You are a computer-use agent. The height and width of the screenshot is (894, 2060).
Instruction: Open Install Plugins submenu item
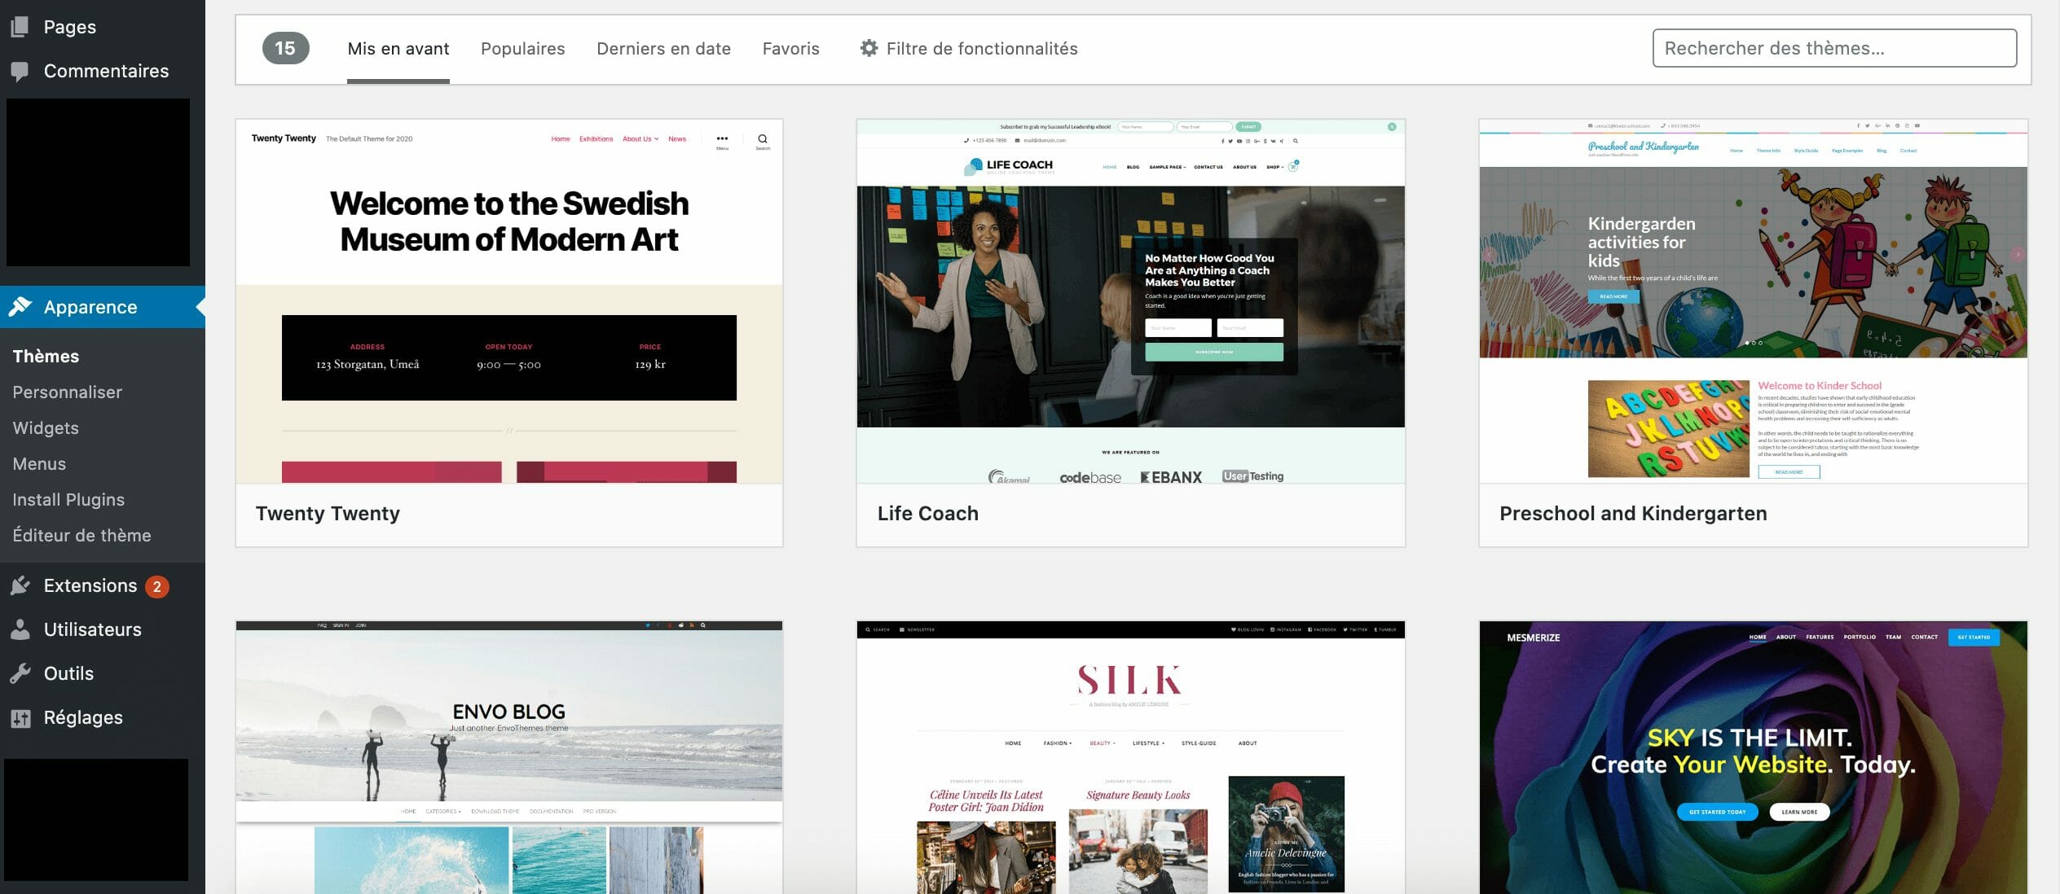tap(68, 500)
